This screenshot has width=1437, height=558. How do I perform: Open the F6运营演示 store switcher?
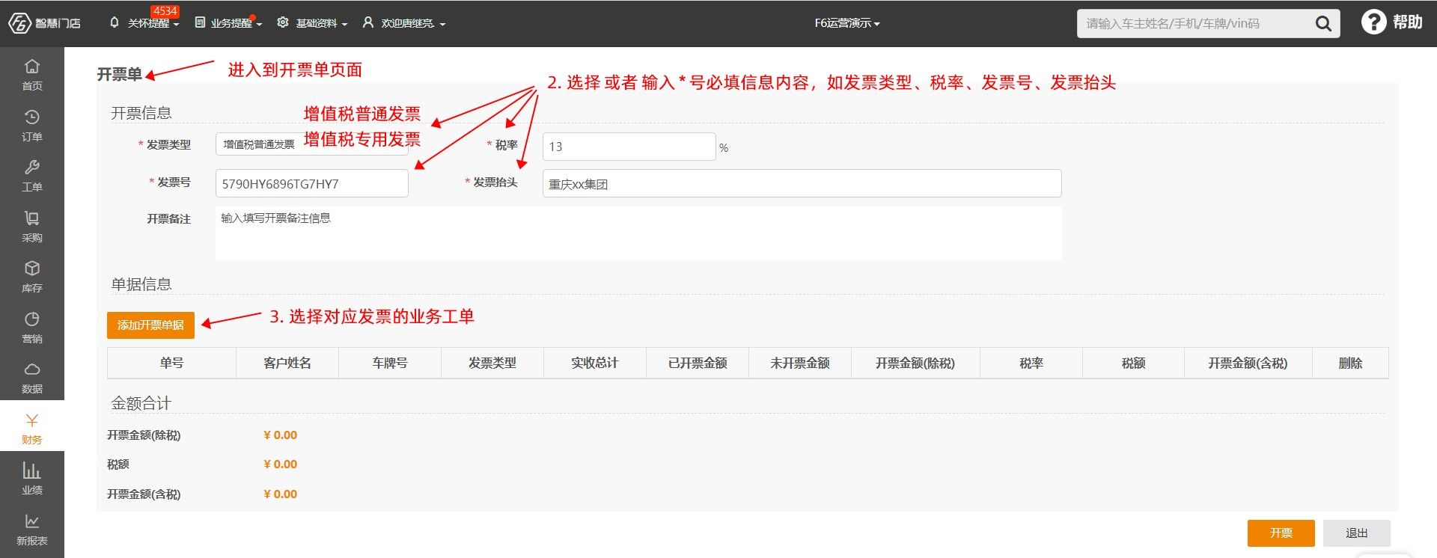coord(847,23)
